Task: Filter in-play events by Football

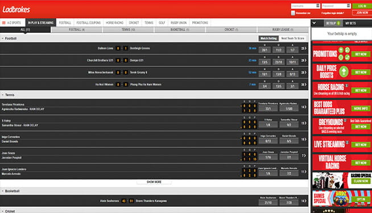Action: [x=77, y=29]
